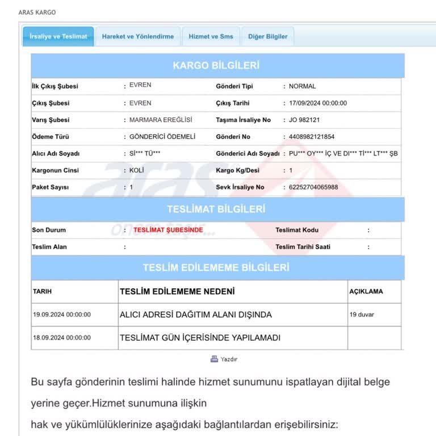Click Gönderi No 4408982121854
This screenshot has width=436, height=436.
pos(312,137)
